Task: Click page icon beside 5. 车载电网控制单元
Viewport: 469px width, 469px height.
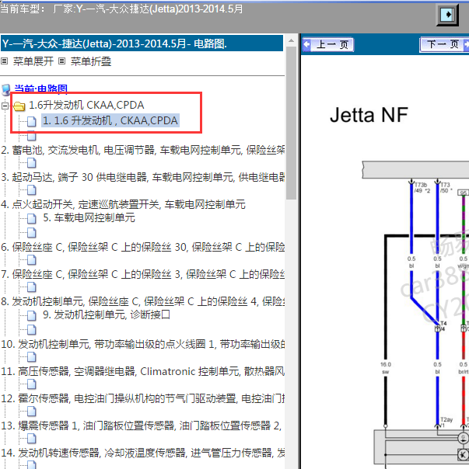Action: [31, 218]
